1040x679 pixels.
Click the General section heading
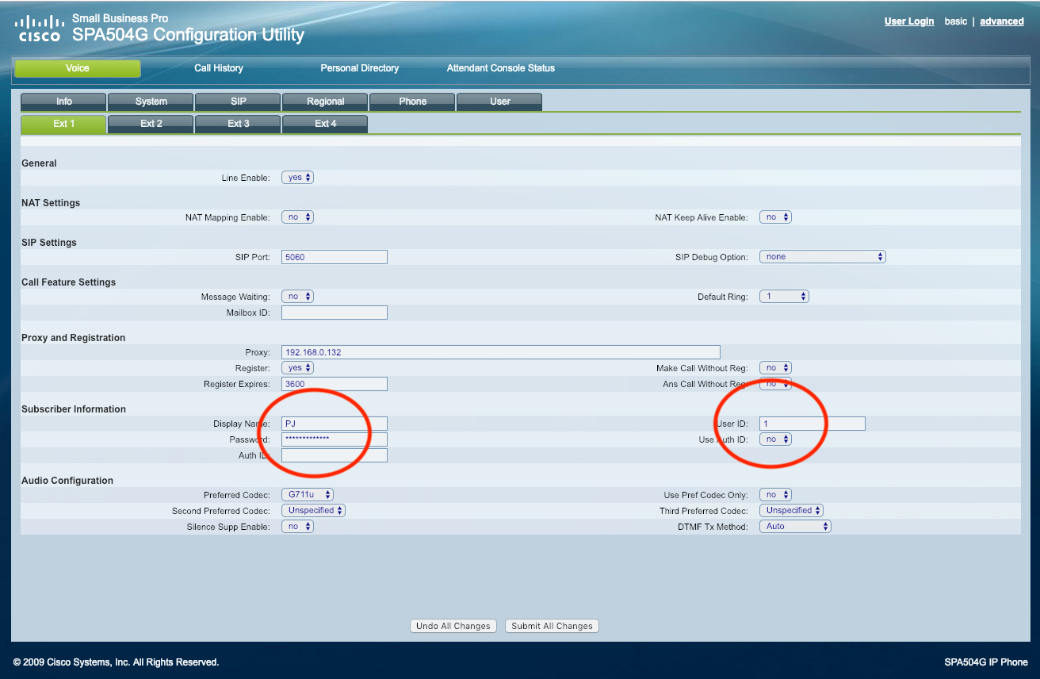[x=40, y=163]
